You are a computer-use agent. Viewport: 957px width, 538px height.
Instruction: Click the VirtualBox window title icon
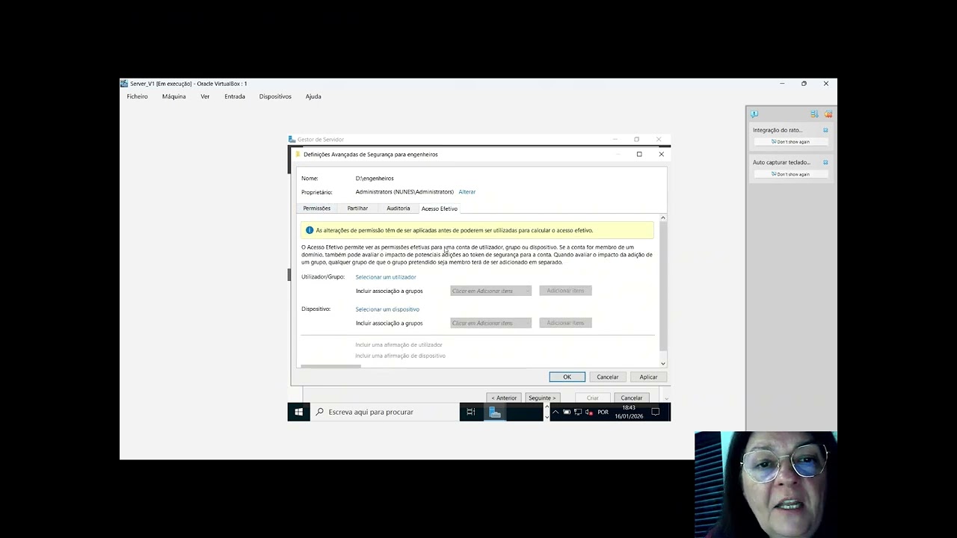pos(124,84)
